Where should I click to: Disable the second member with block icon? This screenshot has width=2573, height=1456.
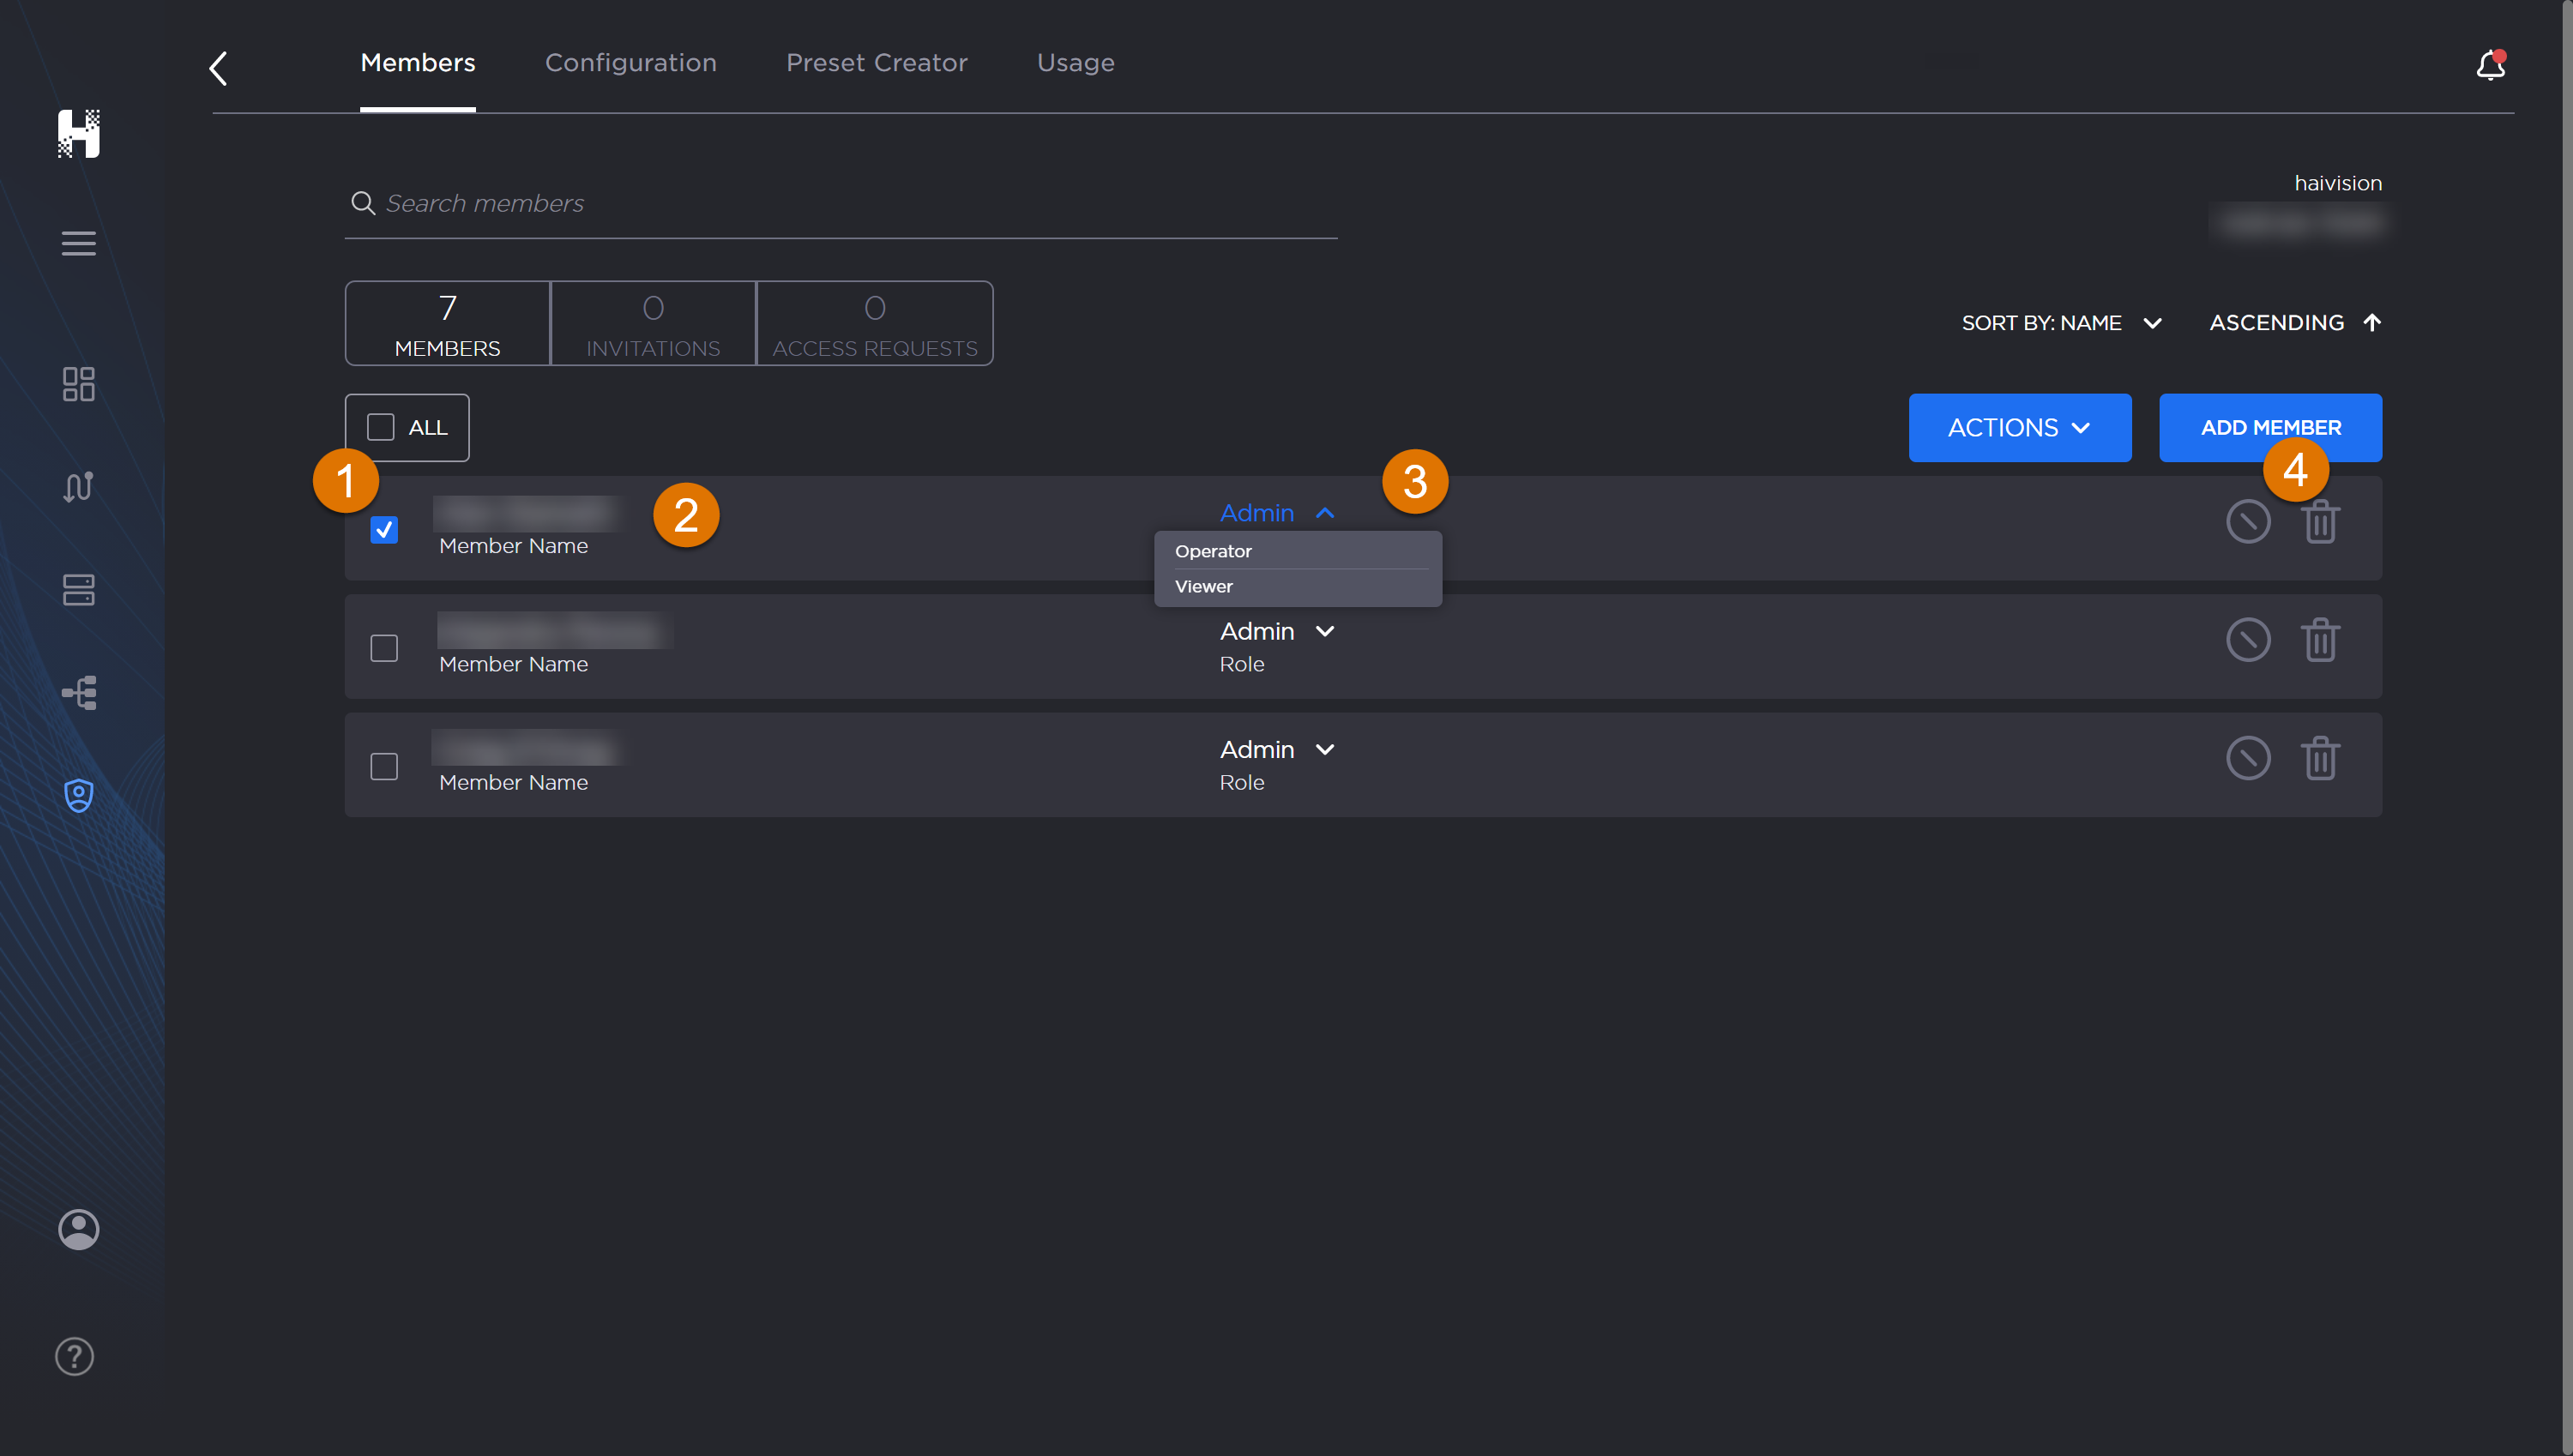2247,640
